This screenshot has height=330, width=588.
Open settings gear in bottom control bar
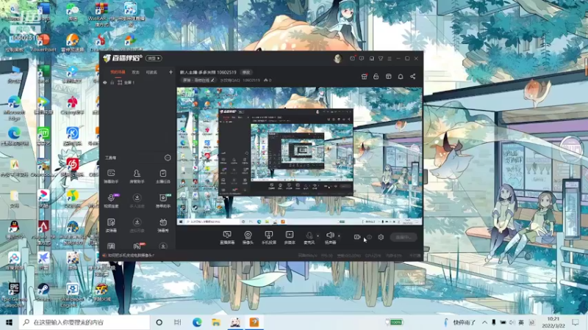(381, 237)
